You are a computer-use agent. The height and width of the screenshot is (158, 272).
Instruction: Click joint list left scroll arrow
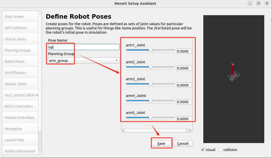(x=123, y=131)
